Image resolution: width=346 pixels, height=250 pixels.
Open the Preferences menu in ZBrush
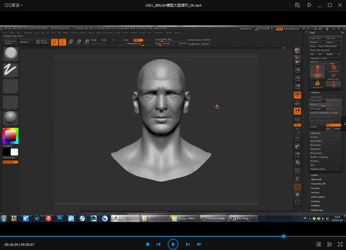108,33
